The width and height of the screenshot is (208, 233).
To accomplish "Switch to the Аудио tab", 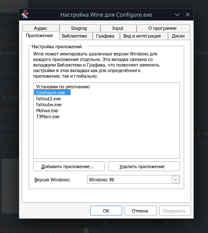I will [x=41, y=28].
